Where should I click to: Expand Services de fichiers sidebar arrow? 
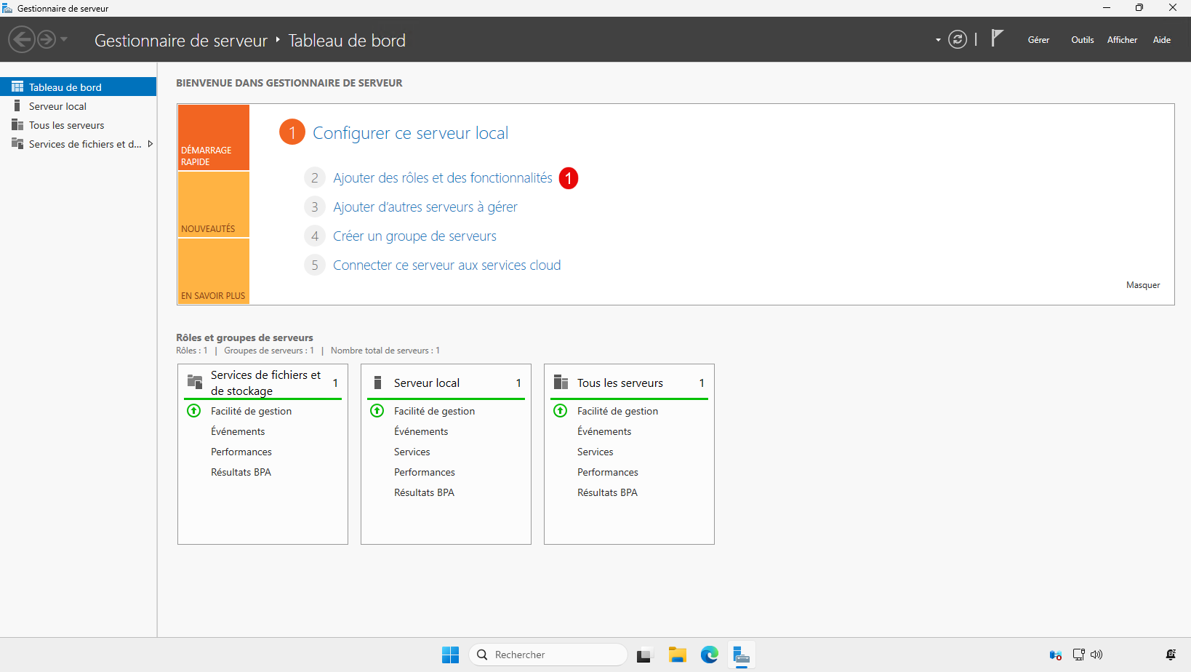(x=151, y=144)
